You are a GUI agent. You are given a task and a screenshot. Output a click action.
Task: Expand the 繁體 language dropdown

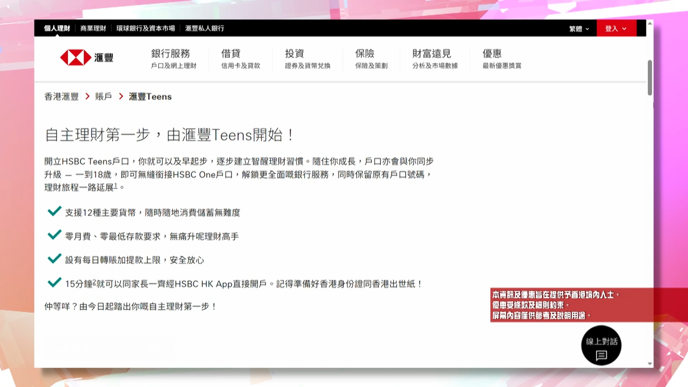(x=578, y=28)
